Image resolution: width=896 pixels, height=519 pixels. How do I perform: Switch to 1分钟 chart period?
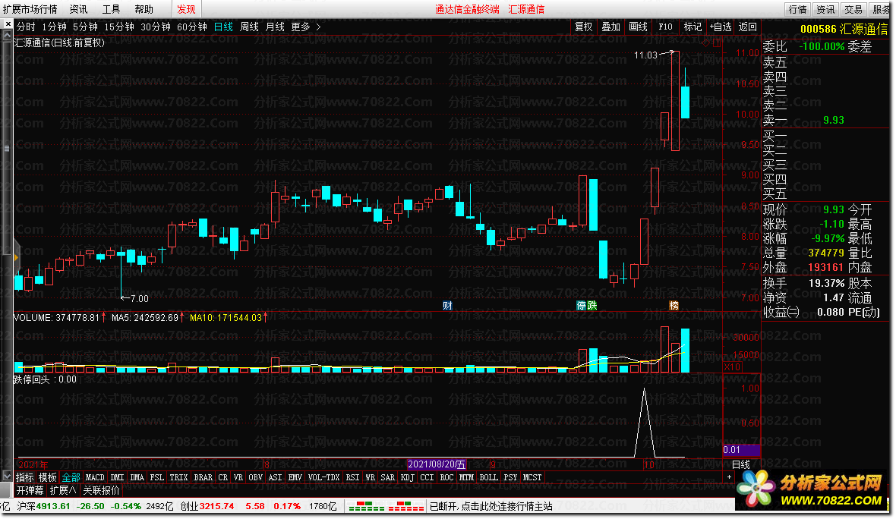(54, 27)
